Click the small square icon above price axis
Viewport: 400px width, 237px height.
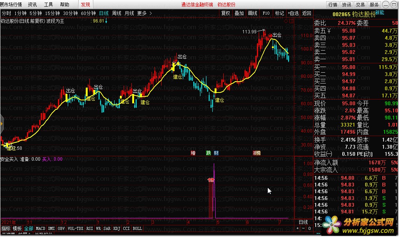click(291, 21)
